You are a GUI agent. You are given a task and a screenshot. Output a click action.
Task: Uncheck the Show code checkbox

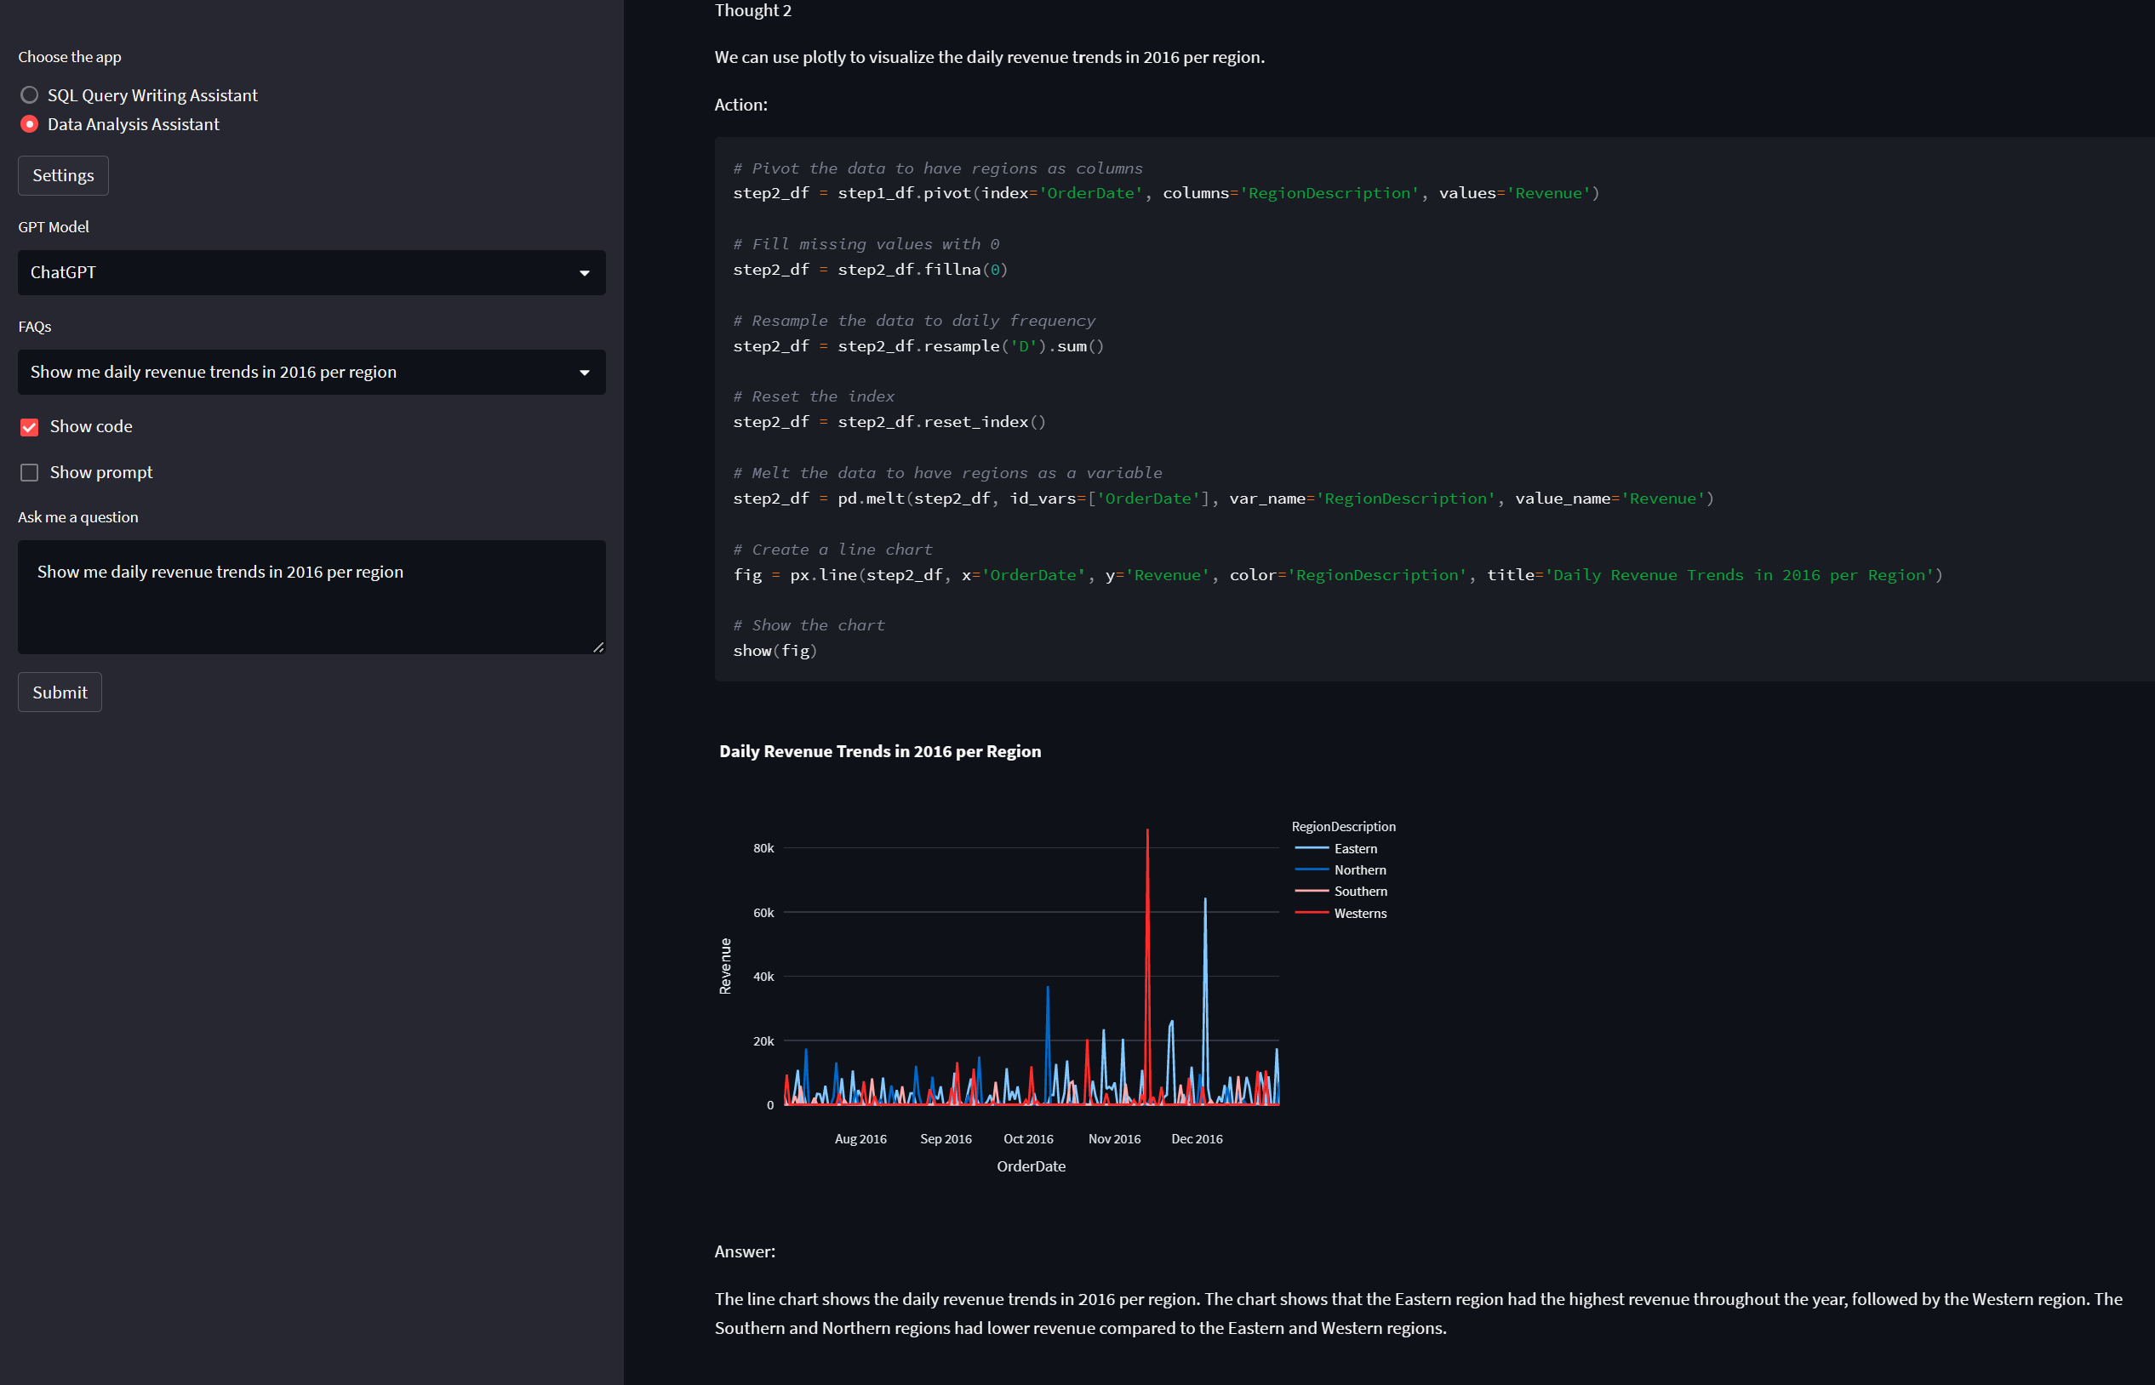(x=30, y=427)
